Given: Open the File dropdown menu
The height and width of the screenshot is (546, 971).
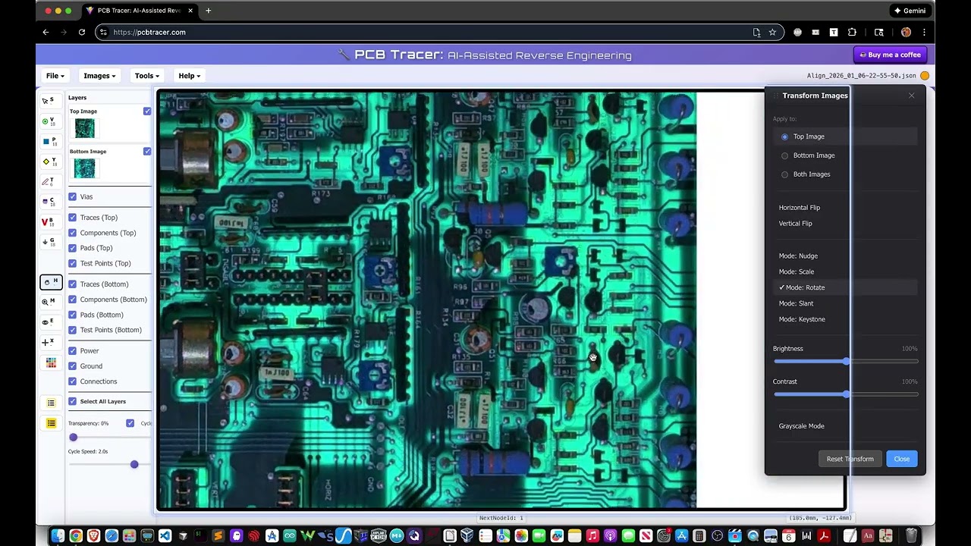Looking at the screenshot, I should [55, 76].
